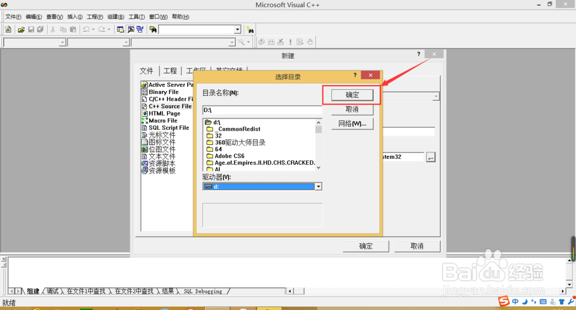This screenshot has height=310, width=576.
Task: Click the moon half-width toggle icon
Action: pos(525,301)
